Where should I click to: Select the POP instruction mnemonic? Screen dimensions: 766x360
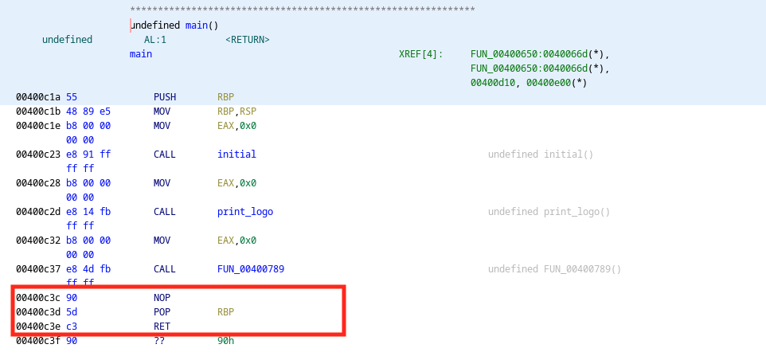[x=162, y=312]
